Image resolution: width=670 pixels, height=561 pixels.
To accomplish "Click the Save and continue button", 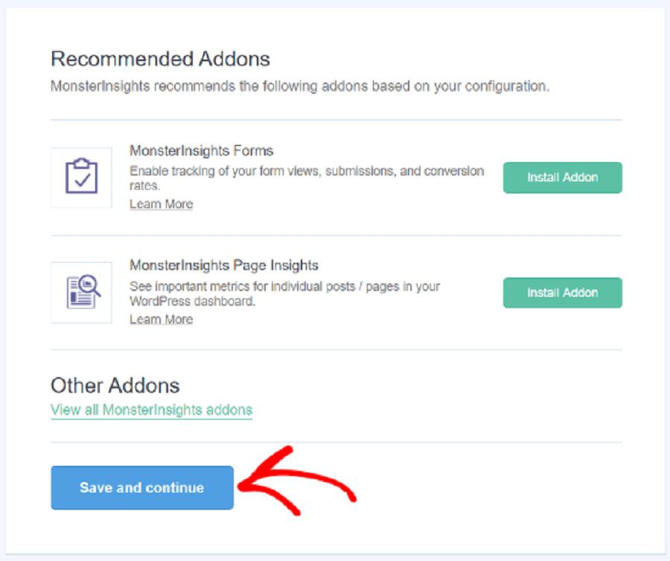I will coord(142,487).
